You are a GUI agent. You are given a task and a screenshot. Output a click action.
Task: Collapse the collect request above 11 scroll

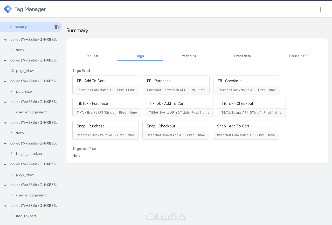point(5,40)
